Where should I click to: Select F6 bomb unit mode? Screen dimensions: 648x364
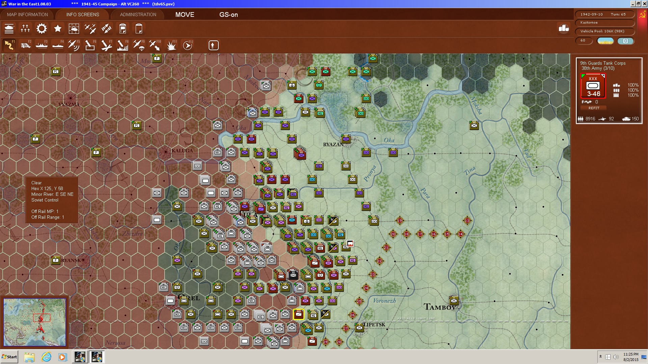coord(90,45)
